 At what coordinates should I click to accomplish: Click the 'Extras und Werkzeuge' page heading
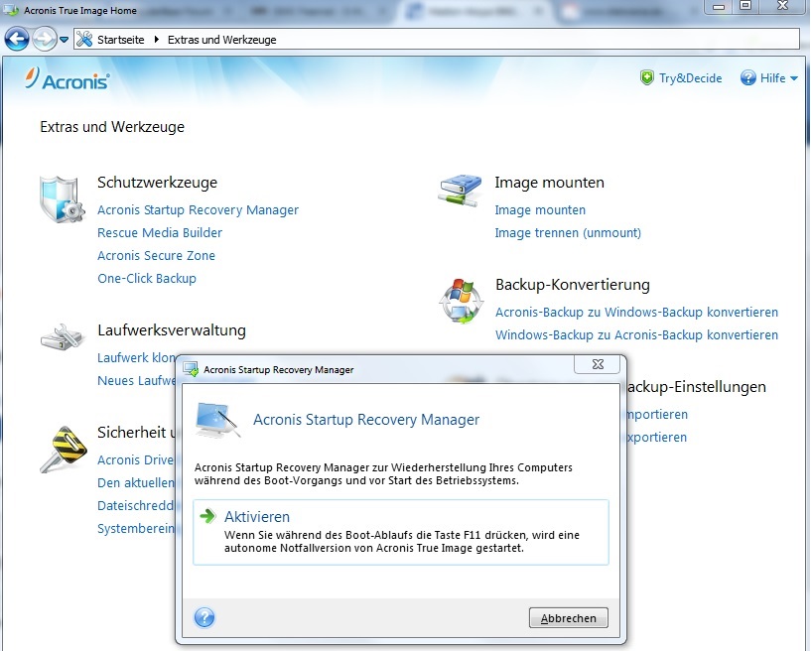[112, 127]
